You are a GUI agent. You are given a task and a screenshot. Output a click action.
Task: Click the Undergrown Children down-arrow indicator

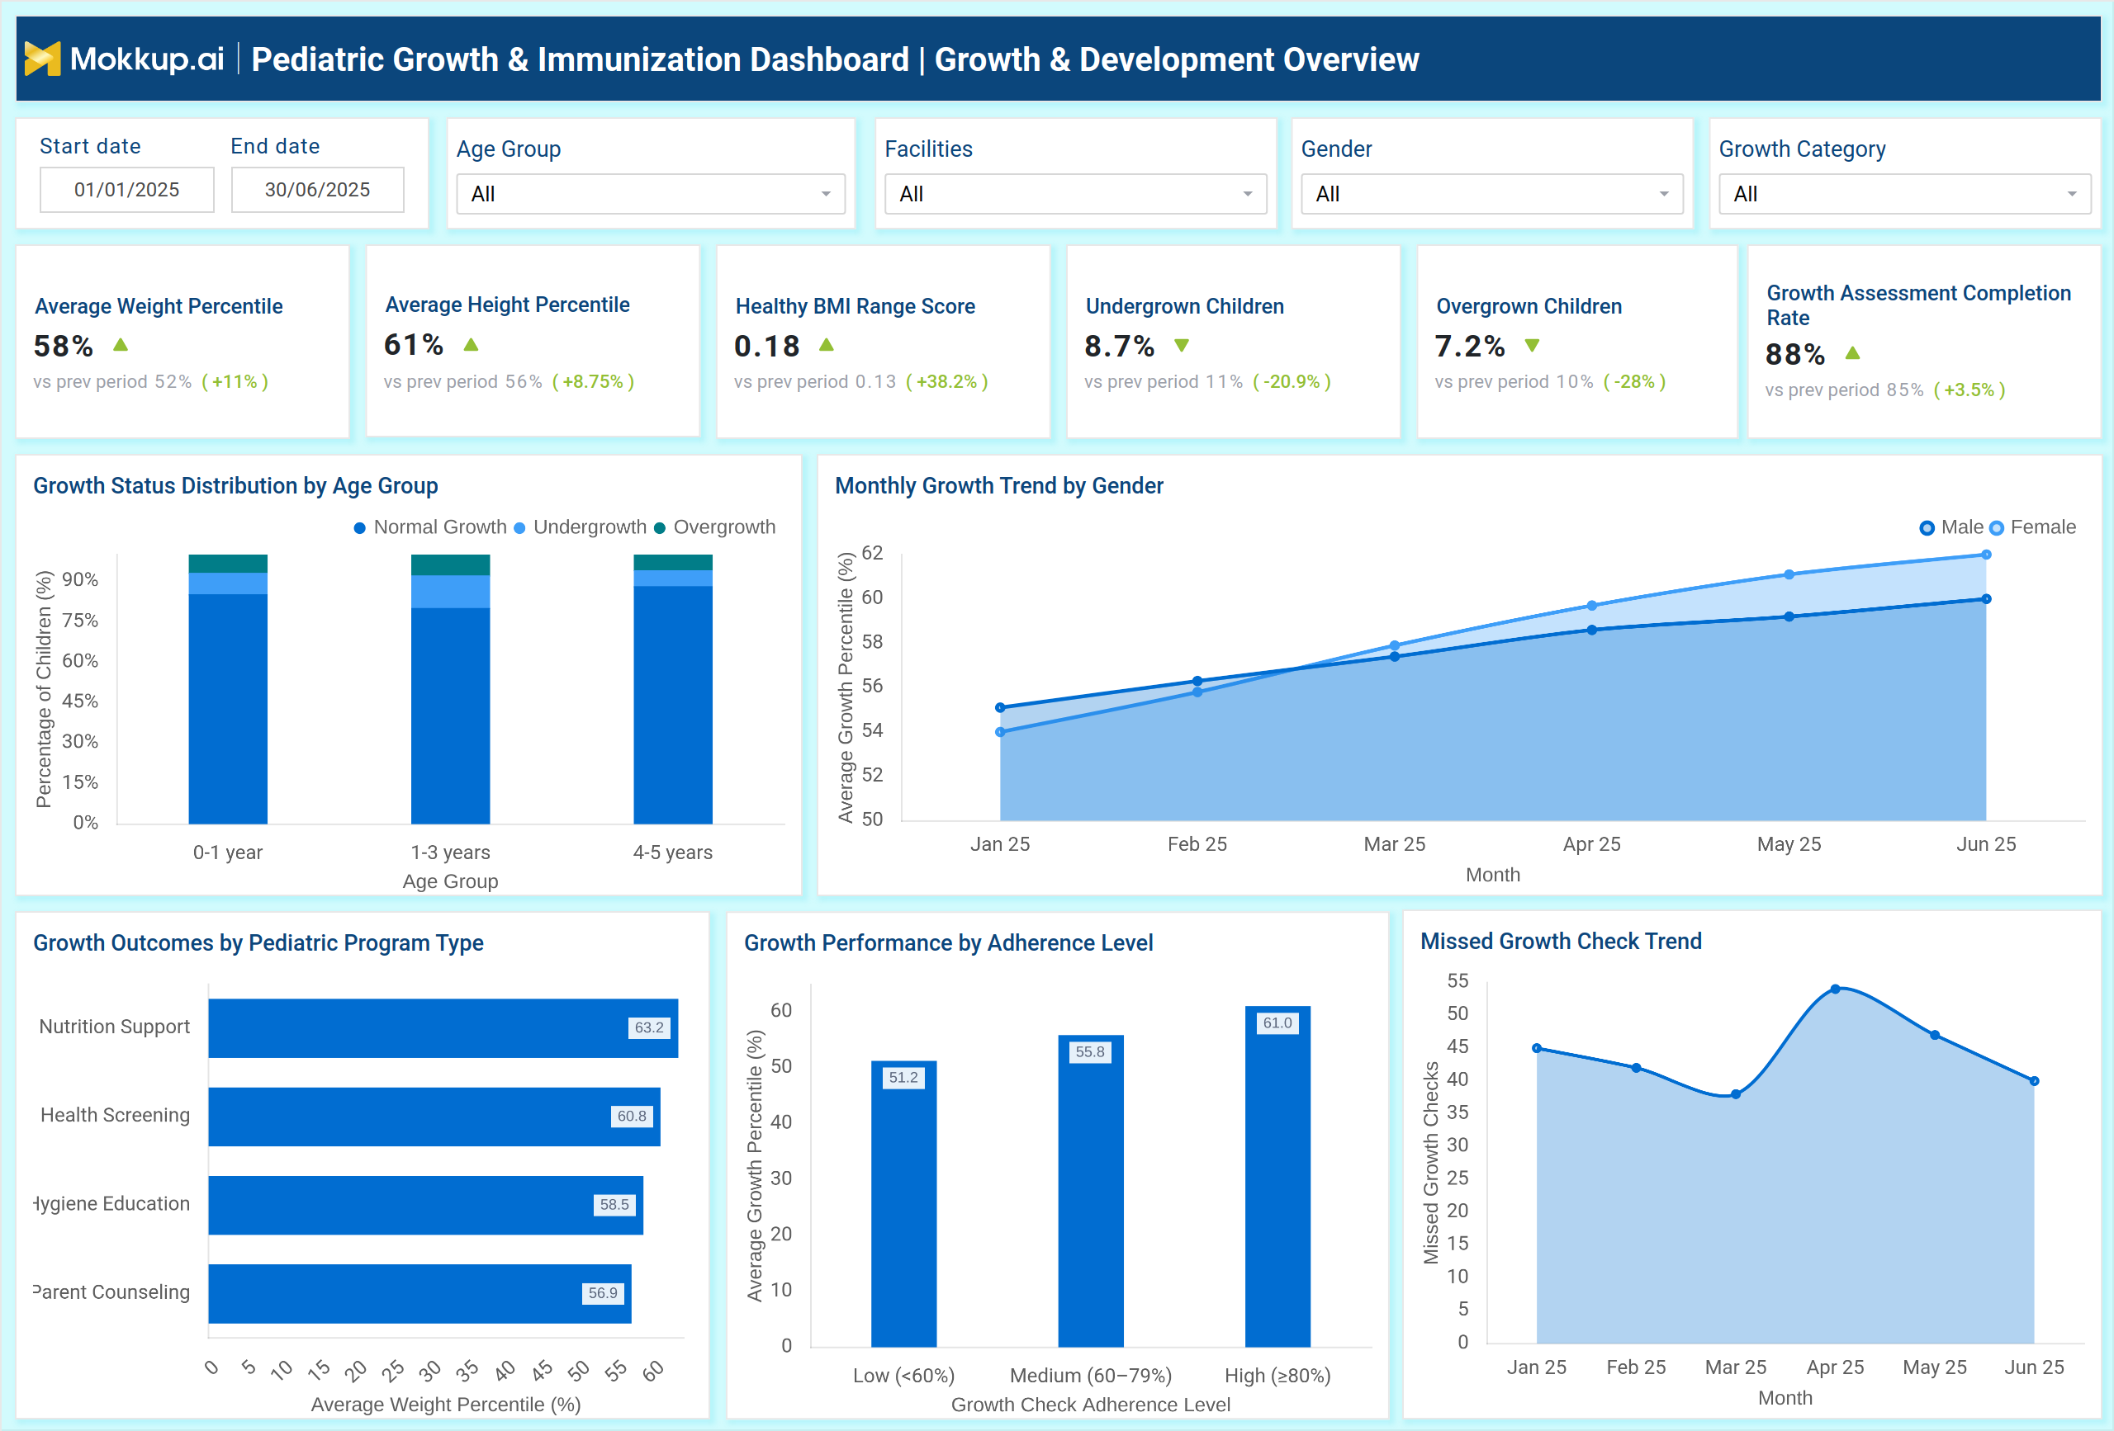[1182, 346]
